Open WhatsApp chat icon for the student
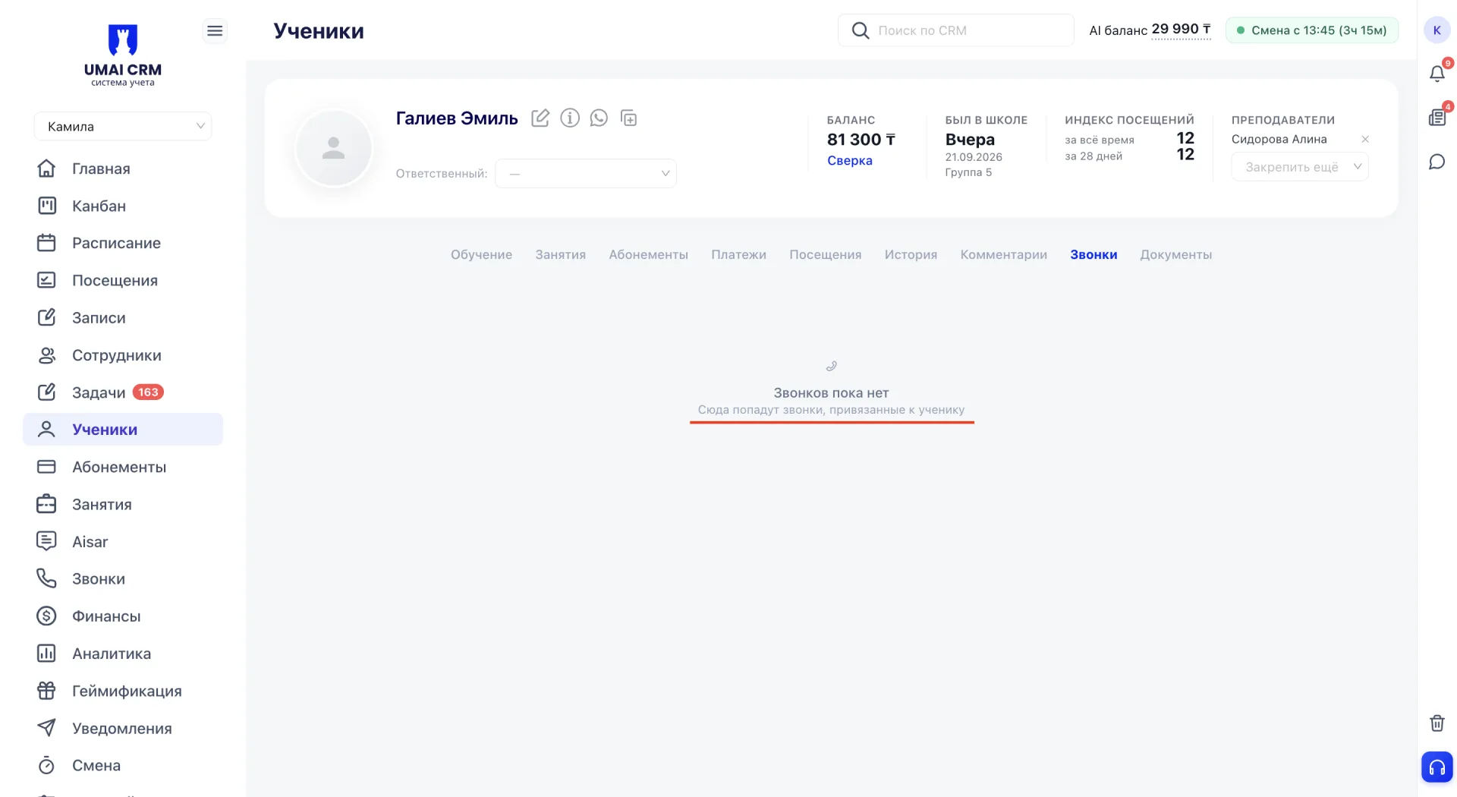 (x=599, y=118)
